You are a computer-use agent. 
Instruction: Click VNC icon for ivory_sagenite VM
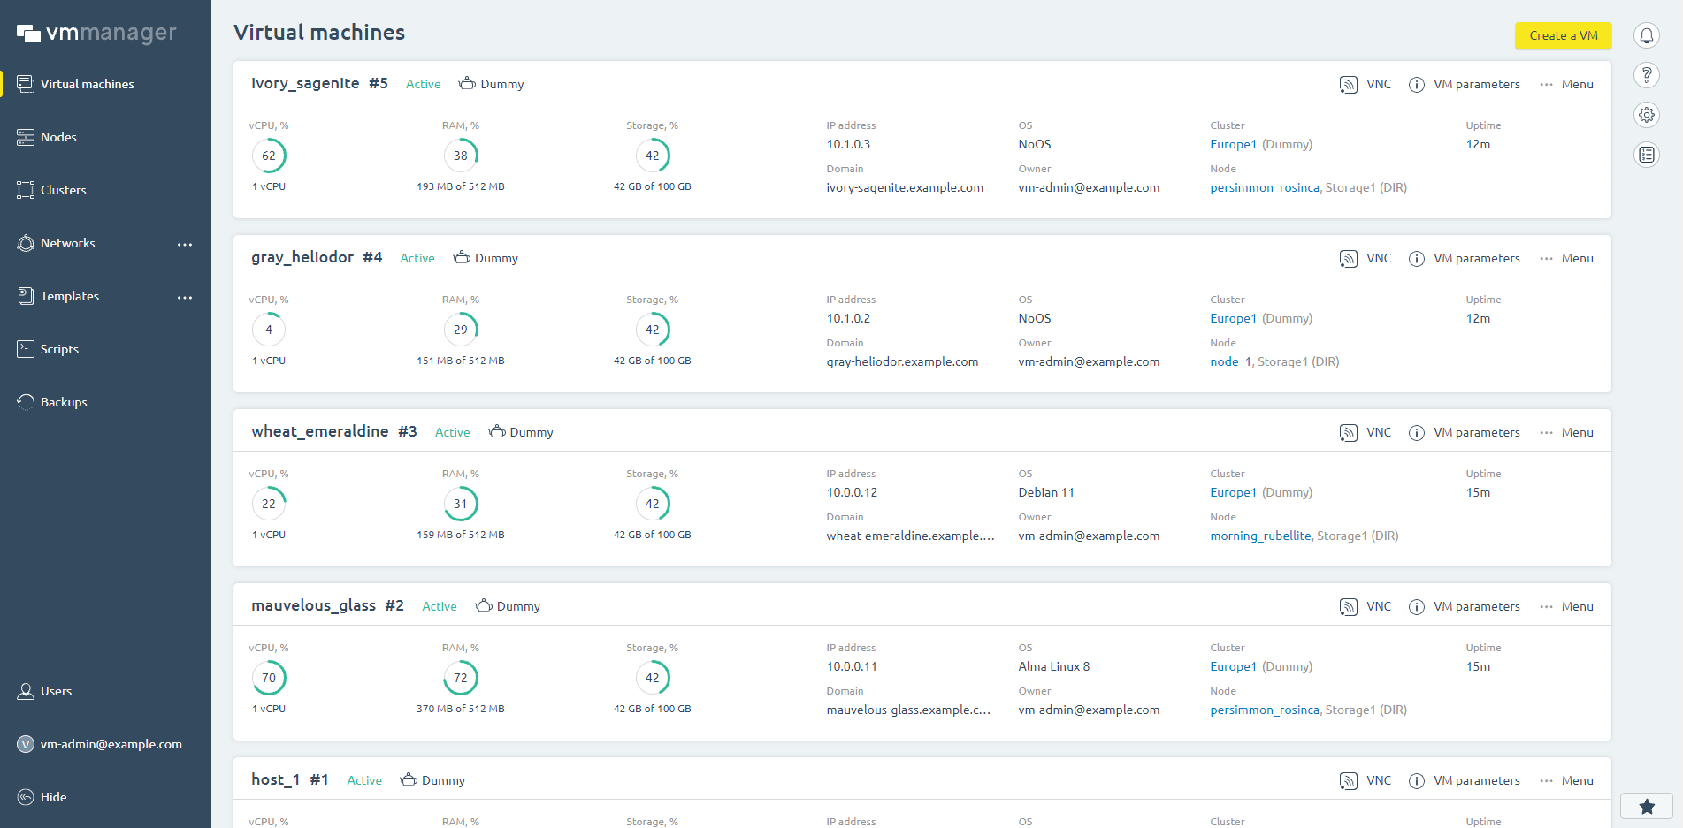click(1348, 85)
